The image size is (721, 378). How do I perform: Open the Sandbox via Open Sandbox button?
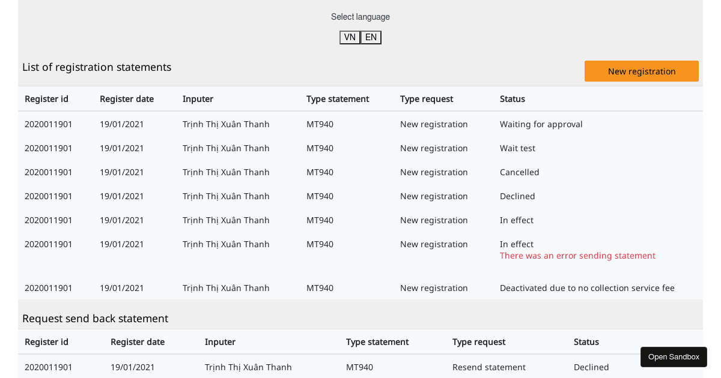click(674, 357)
